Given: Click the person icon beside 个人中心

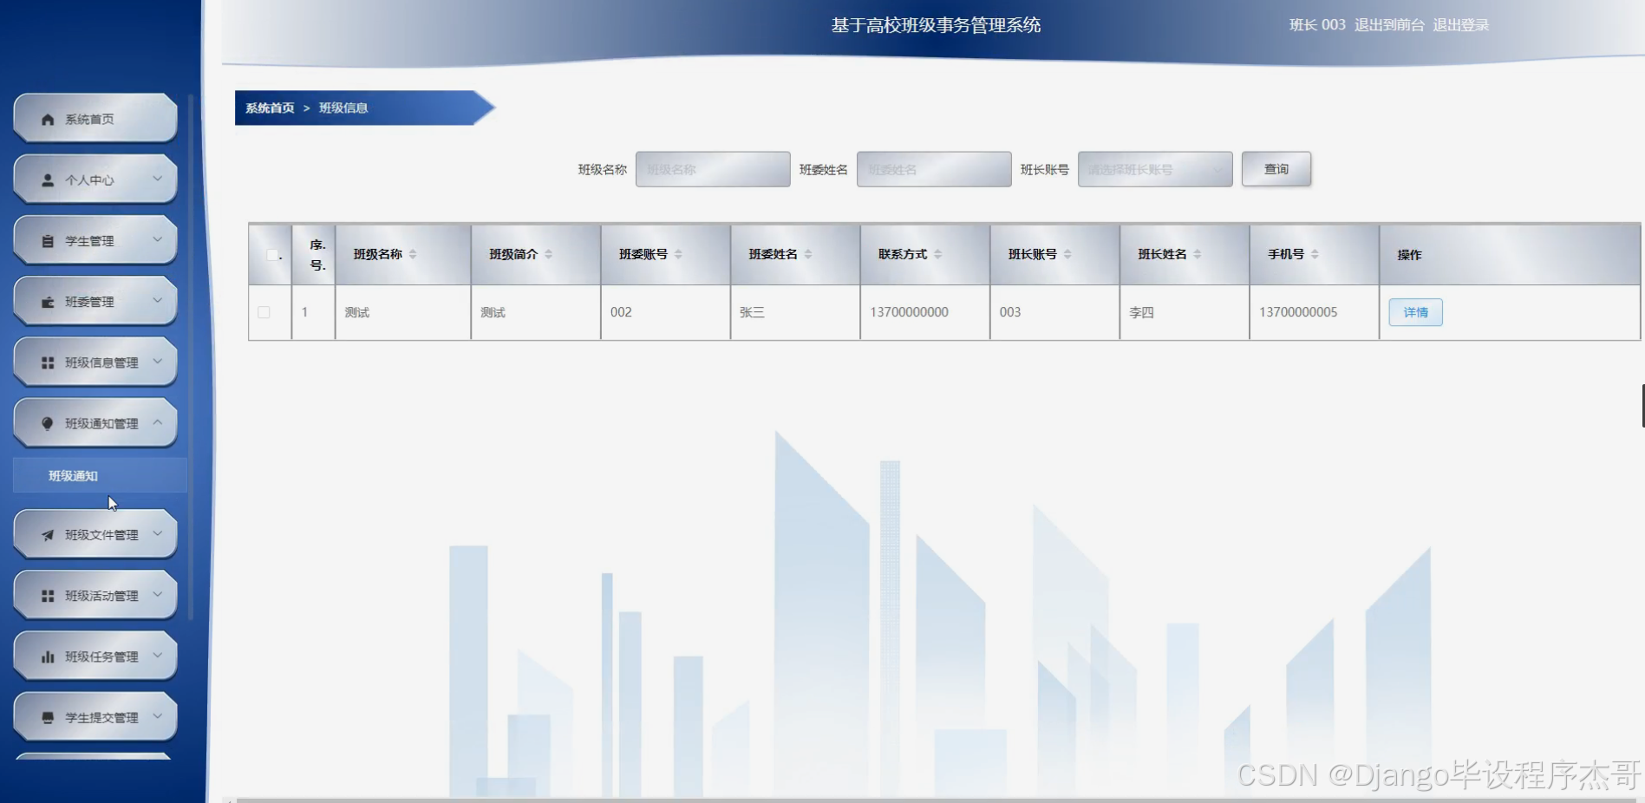Looking at the screenshot, I should (48, 180).
